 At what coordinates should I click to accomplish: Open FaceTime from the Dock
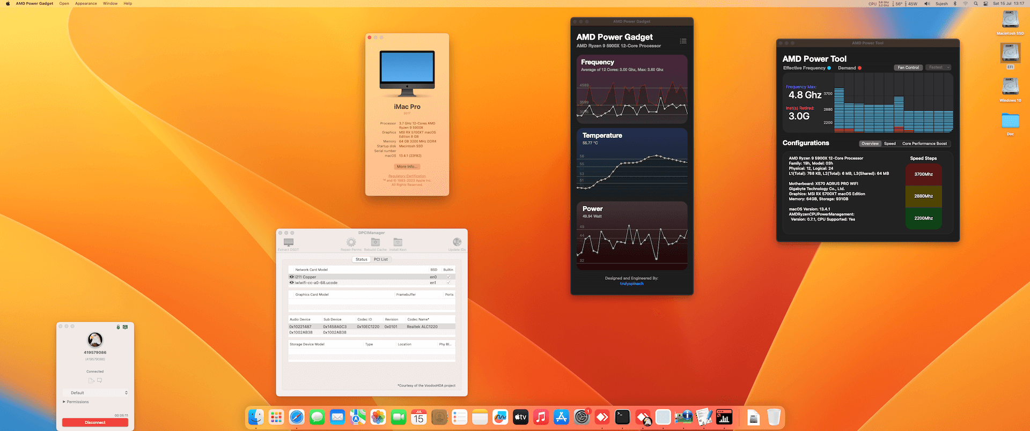point(399,417)
